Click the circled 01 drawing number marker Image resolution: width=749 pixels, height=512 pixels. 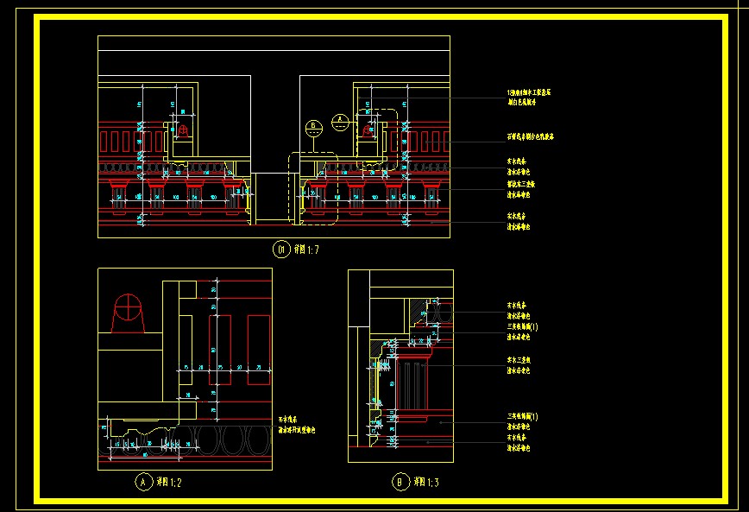coord(281,249)
